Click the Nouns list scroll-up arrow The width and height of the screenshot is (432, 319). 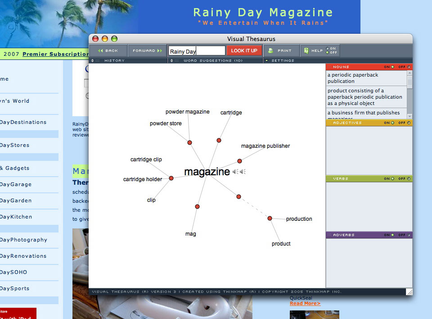pos(409,73)
